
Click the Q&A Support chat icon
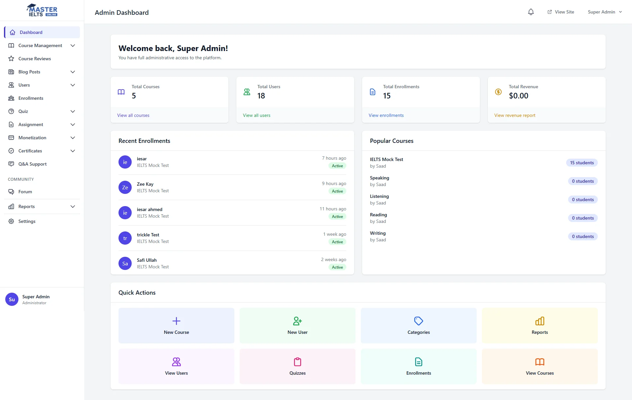[11, 164]
